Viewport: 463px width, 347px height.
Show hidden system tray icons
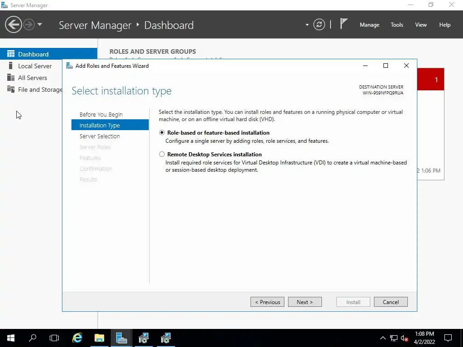tap(383, 338)
